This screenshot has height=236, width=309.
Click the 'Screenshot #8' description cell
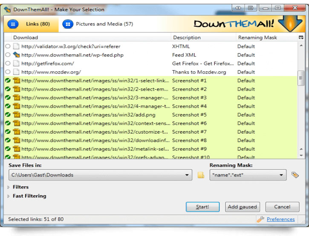189,140
